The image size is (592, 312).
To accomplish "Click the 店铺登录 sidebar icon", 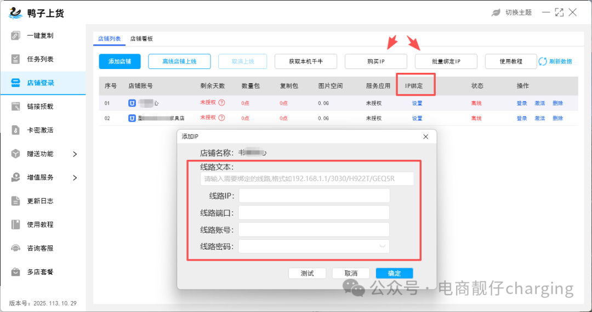I will tap(15, 83).
